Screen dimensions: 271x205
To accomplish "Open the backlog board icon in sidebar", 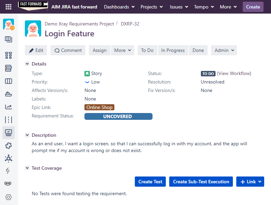I will click(x=9, y=39).
